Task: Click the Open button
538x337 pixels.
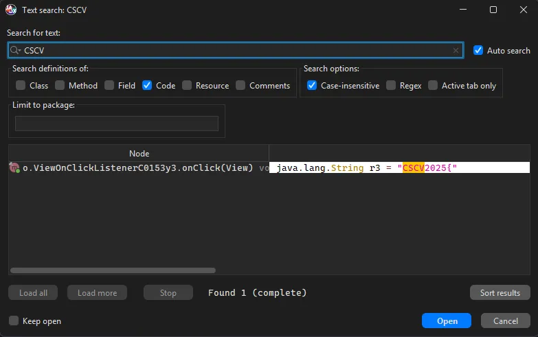Action: pyautogui.click(x=447, y=321)
